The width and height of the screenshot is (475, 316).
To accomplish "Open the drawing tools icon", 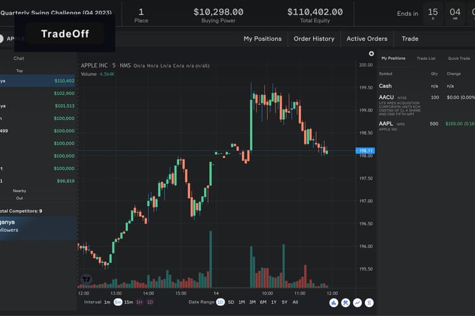I will click(345, 303).
